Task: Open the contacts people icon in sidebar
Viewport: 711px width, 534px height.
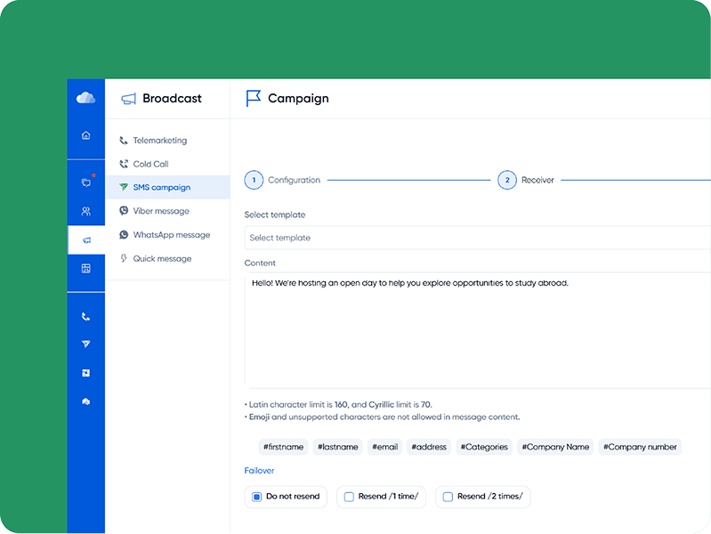Action: tap(85, 211)
